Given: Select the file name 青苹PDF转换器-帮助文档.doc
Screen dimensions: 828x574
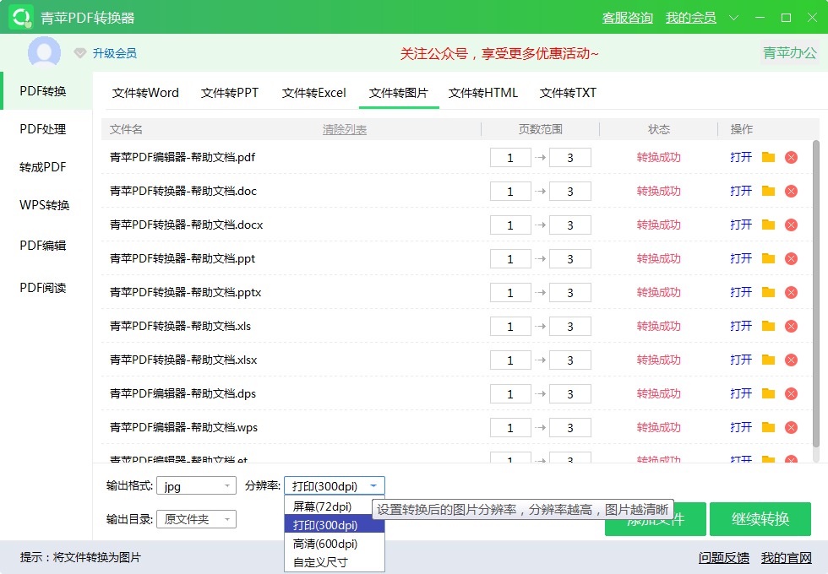Looking at the screenshot, I should 183,191.
